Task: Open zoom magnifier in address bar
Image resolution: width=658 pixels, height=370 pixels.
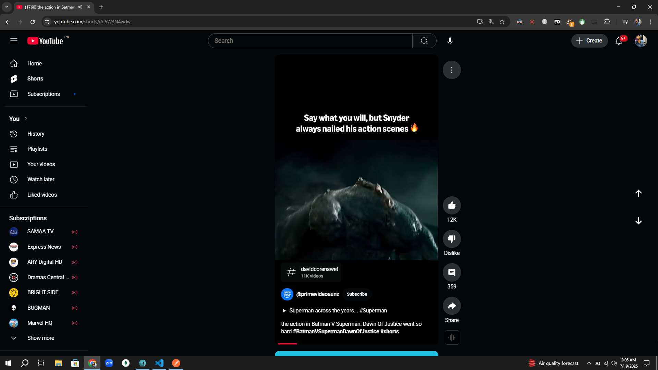Action: 491,22
